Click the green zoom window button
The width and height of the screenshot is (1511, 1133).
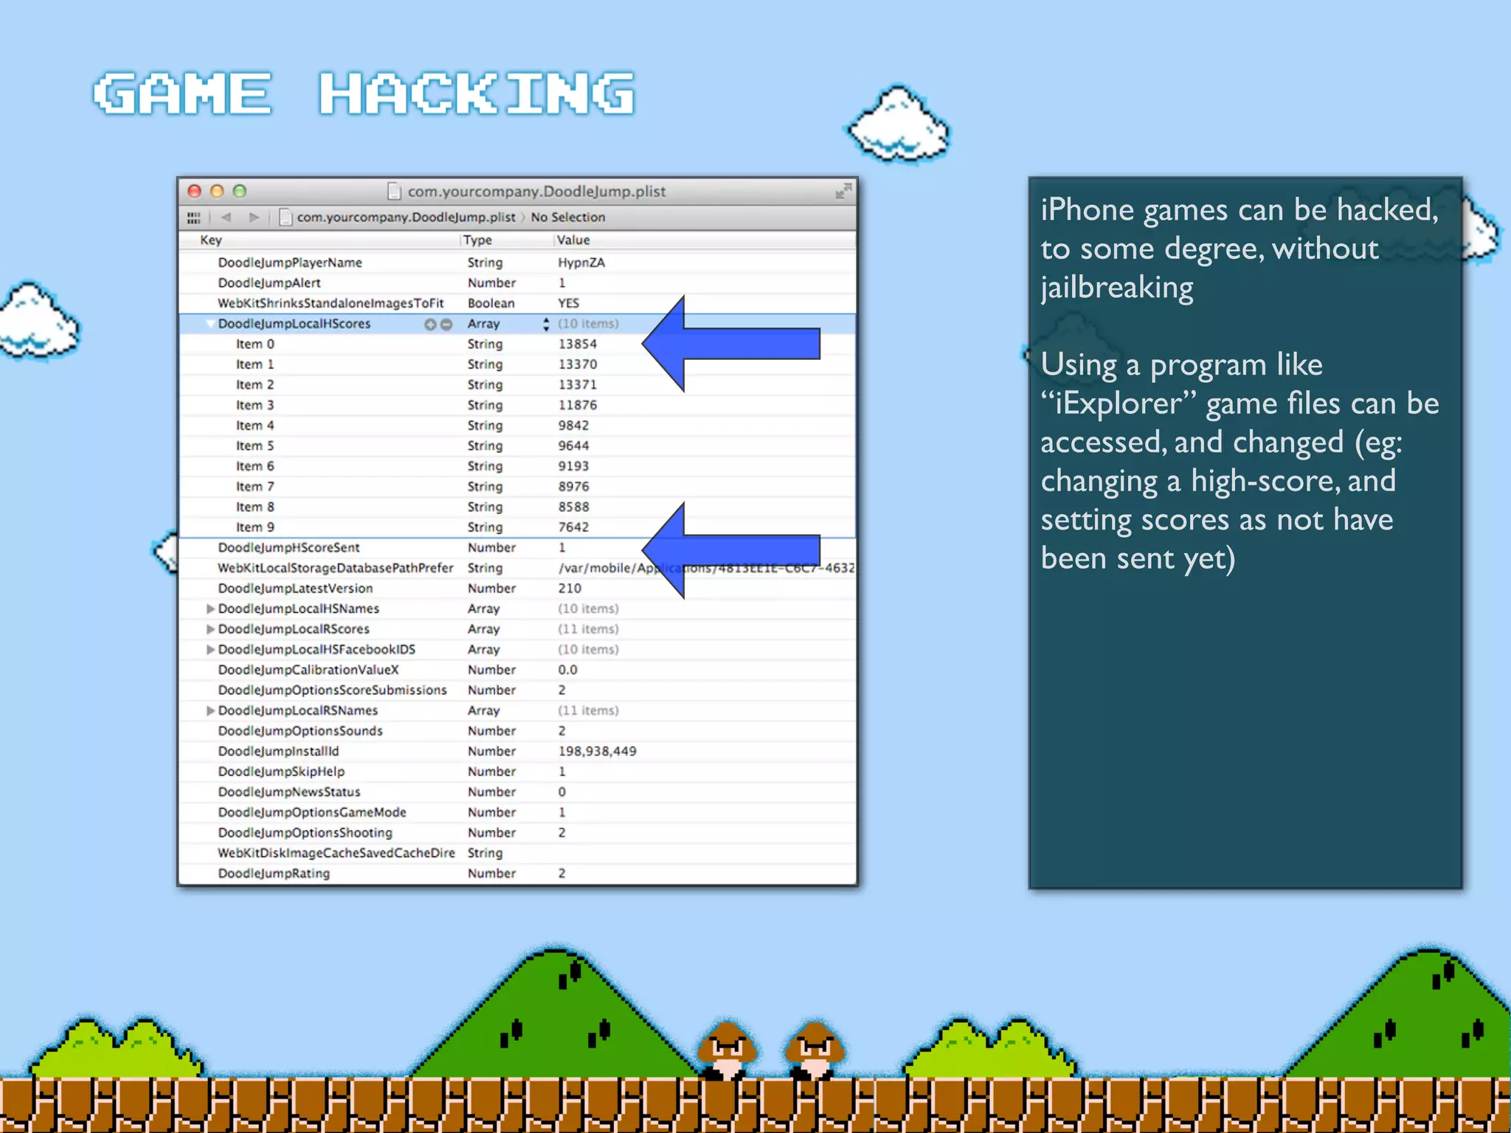click(239, 192)
